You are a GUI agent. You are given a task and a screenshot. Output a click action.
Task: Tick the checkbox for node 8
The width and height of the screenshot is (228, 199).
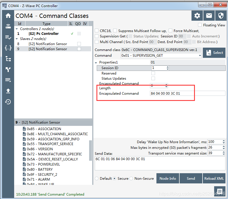(x=79, y=44)
